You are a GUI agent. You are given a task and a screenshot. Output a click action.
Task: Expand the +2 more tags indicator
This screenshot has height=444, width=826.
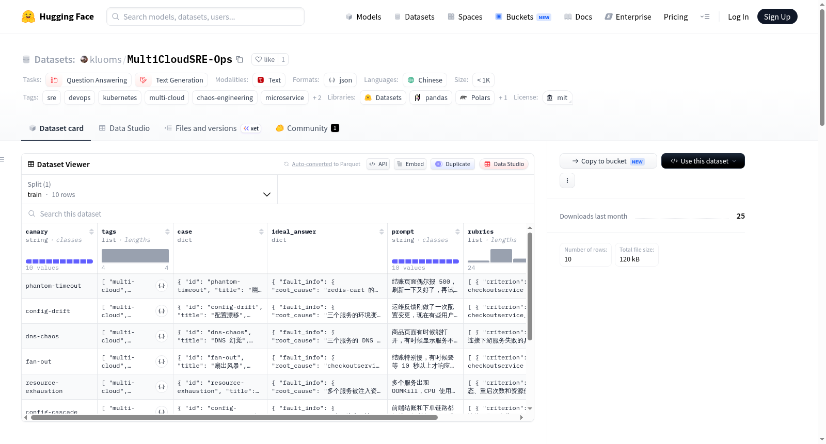(x=317, y=97)
